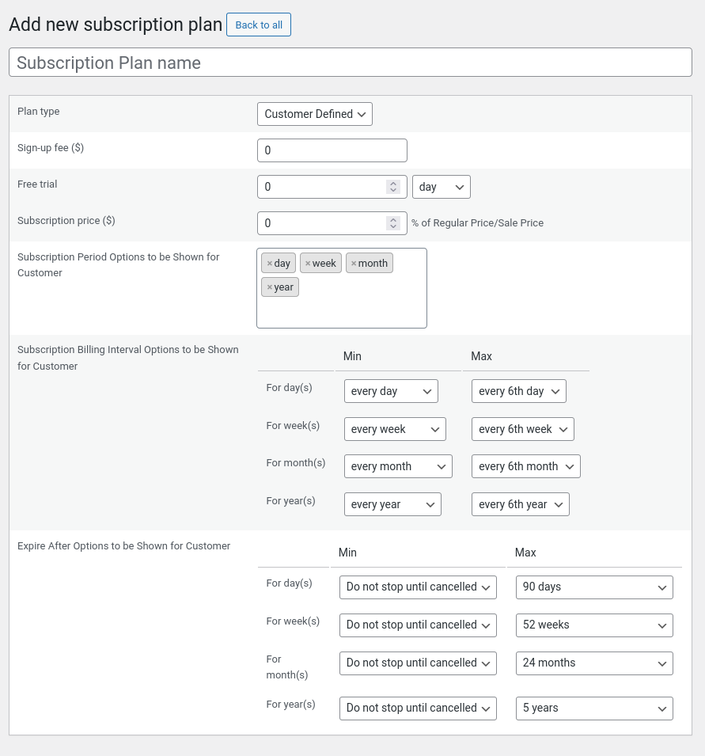Viewport: 705px width, 756px height.
Task: Decrease the Subscription price value
Action: point(393,227)
